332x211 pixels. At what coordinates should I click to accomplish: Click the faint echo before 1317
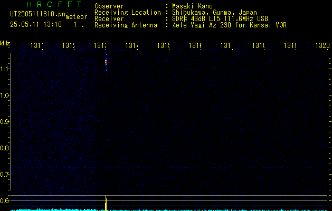point(214,69)
